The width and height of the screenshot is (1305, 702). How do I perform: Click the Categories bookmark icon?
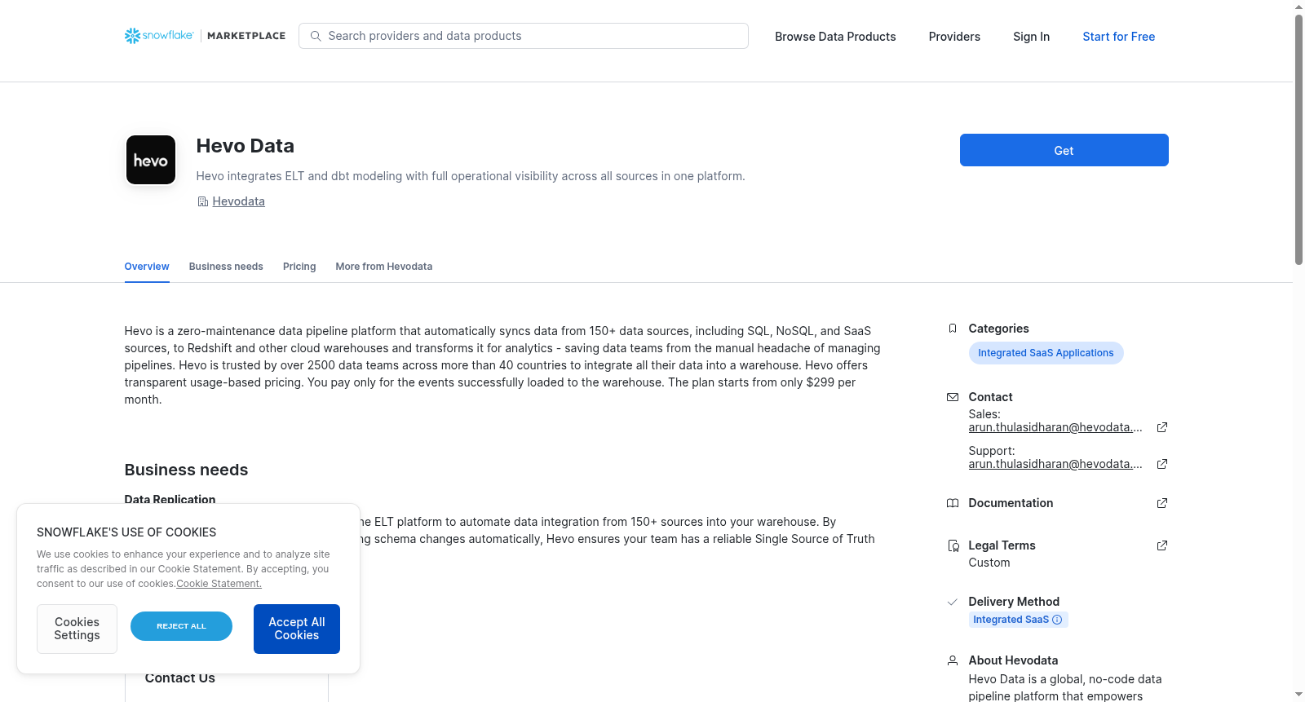tap(953, 329)
